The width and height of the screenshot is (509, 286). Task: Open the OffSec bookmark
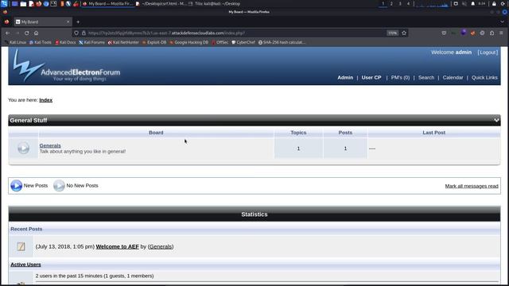click(220, 42)
